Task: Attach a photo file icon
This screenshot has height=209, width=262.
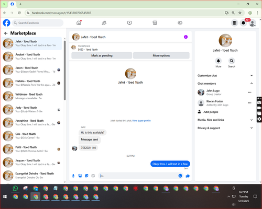Action: click(x=80, y=176)
